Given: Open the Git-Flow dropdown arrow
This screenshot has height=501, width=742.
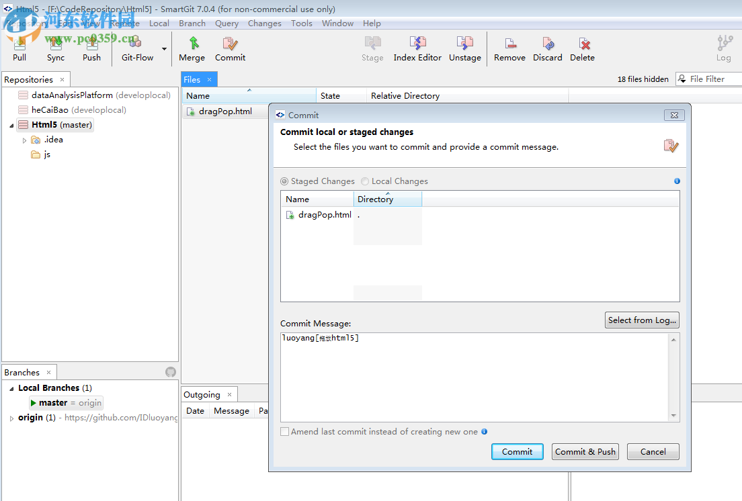Looking at the screenshot, I should [x=164, y=48].
